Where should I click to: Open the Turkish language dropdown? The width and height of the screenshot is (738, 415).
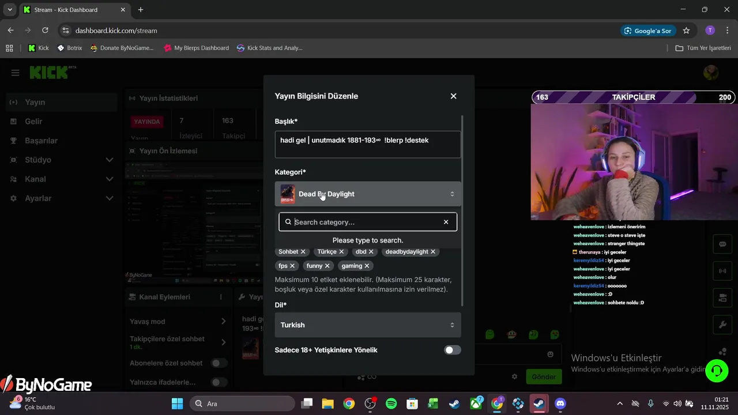pos(368,325)
